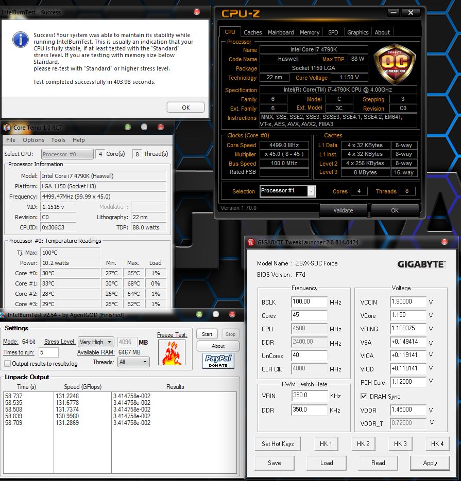
Task: Switch to the Graphics tab in CPU-Z
Action: tap(358, 32)
